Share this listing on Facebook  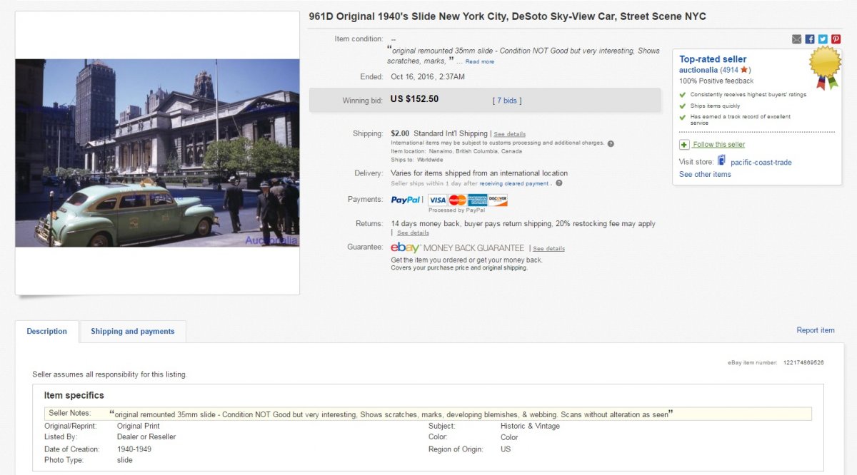click(810, 39)
